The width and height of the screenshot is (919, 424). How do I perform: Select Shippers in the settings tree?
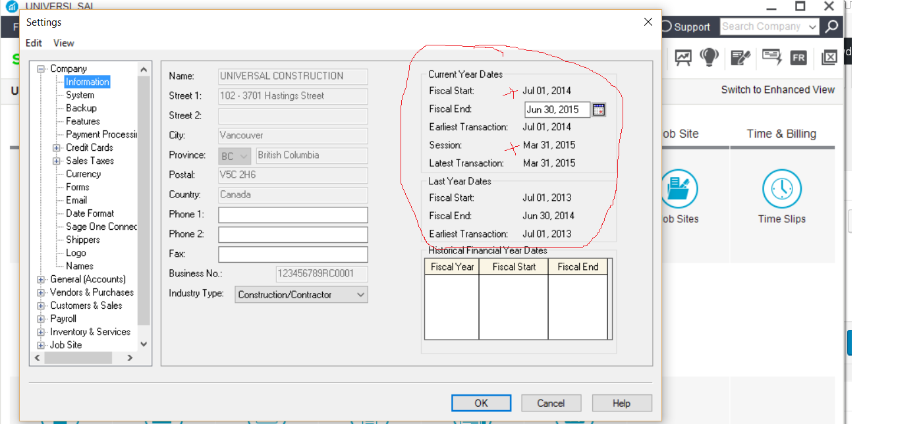click(x=83, y=240)
